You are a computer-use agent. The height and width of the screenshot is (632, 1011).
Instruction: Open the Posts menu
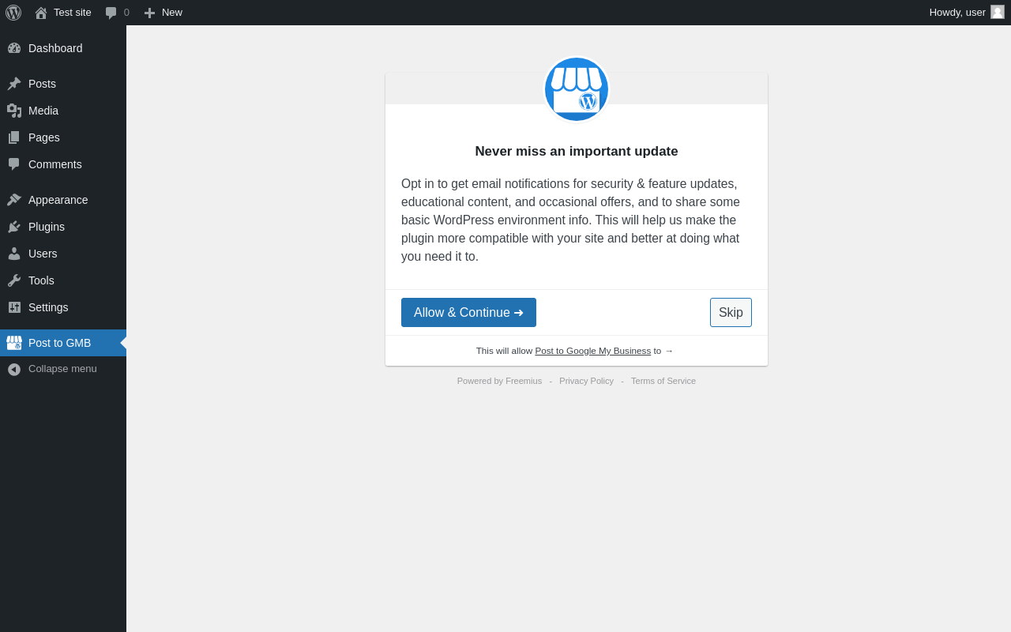click(x=63, y=84)
